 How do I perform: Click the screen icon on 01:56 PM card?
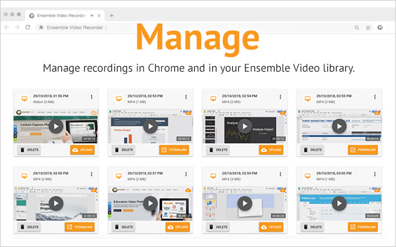click(24, 99)
